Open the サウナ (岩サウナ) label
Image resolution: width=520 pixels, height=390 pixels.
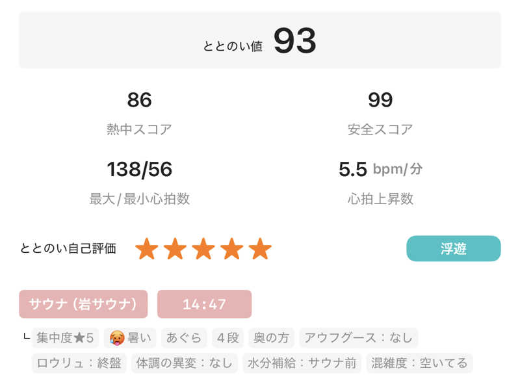(x=83, y=304)
